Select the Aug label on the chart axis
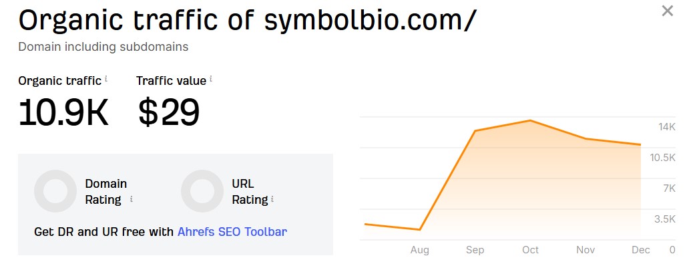The height and width of the screenshot is (272, 699). (x=420, y=250)
